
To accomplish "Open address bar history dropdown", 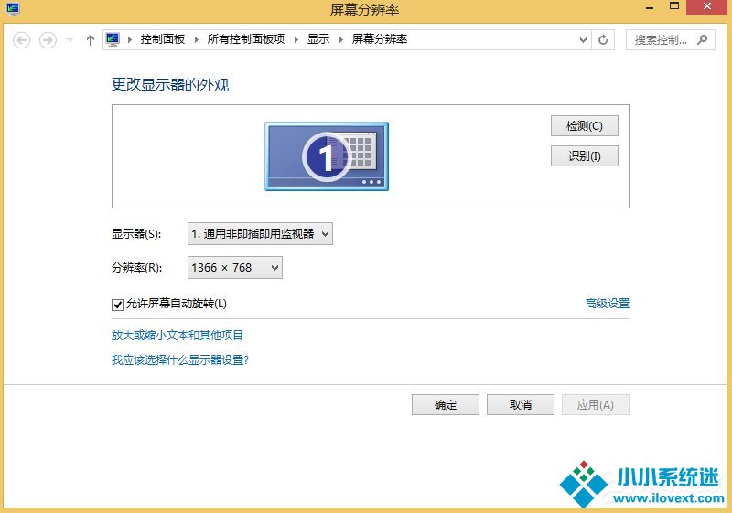I will (583, 40).
